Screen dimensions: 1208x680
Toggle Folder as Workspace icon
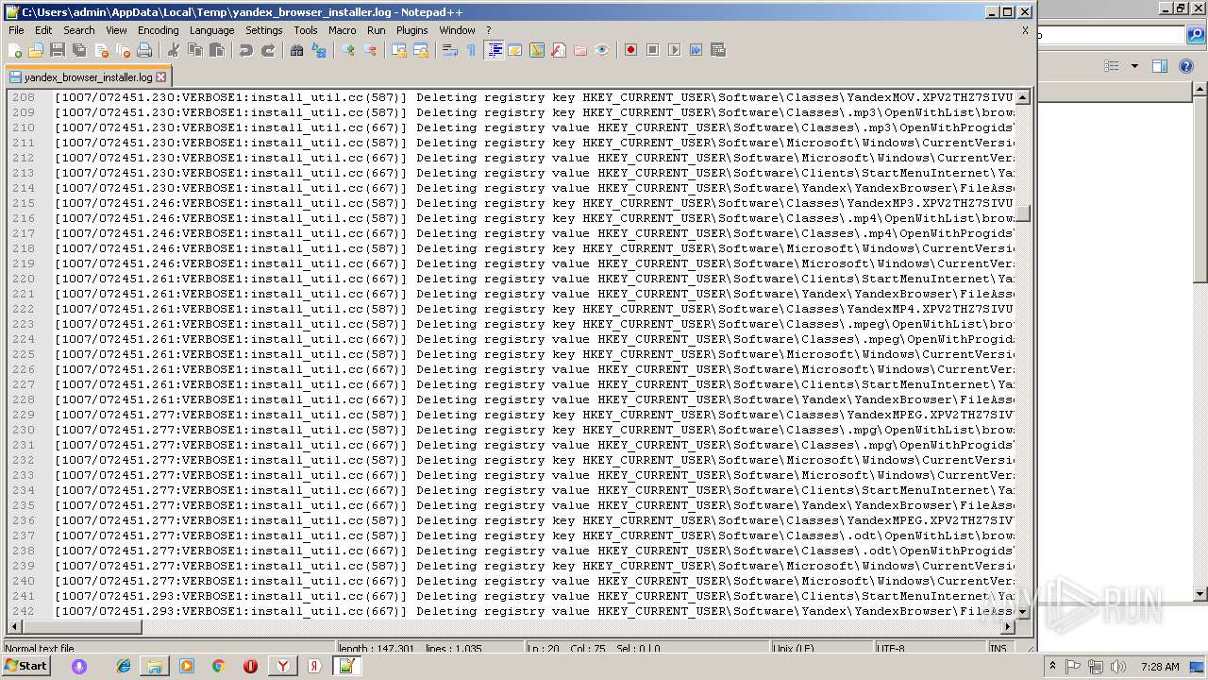point(579,50)
